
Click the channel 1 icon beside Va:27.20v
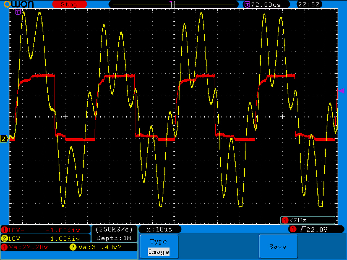[4, 247]
